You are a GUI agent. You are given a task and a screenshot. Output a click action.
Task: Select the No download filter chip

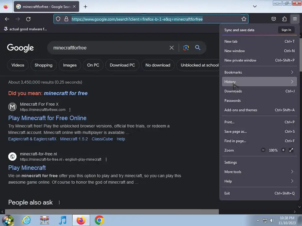click(x=158, y=65)
